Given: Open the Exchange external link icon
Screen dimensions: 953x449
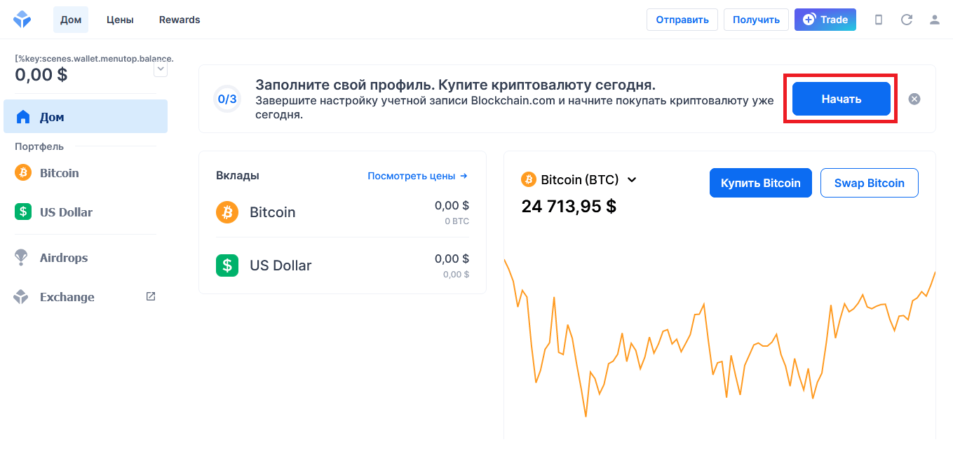Looking at the screenshot, I should tap(151, 296).
